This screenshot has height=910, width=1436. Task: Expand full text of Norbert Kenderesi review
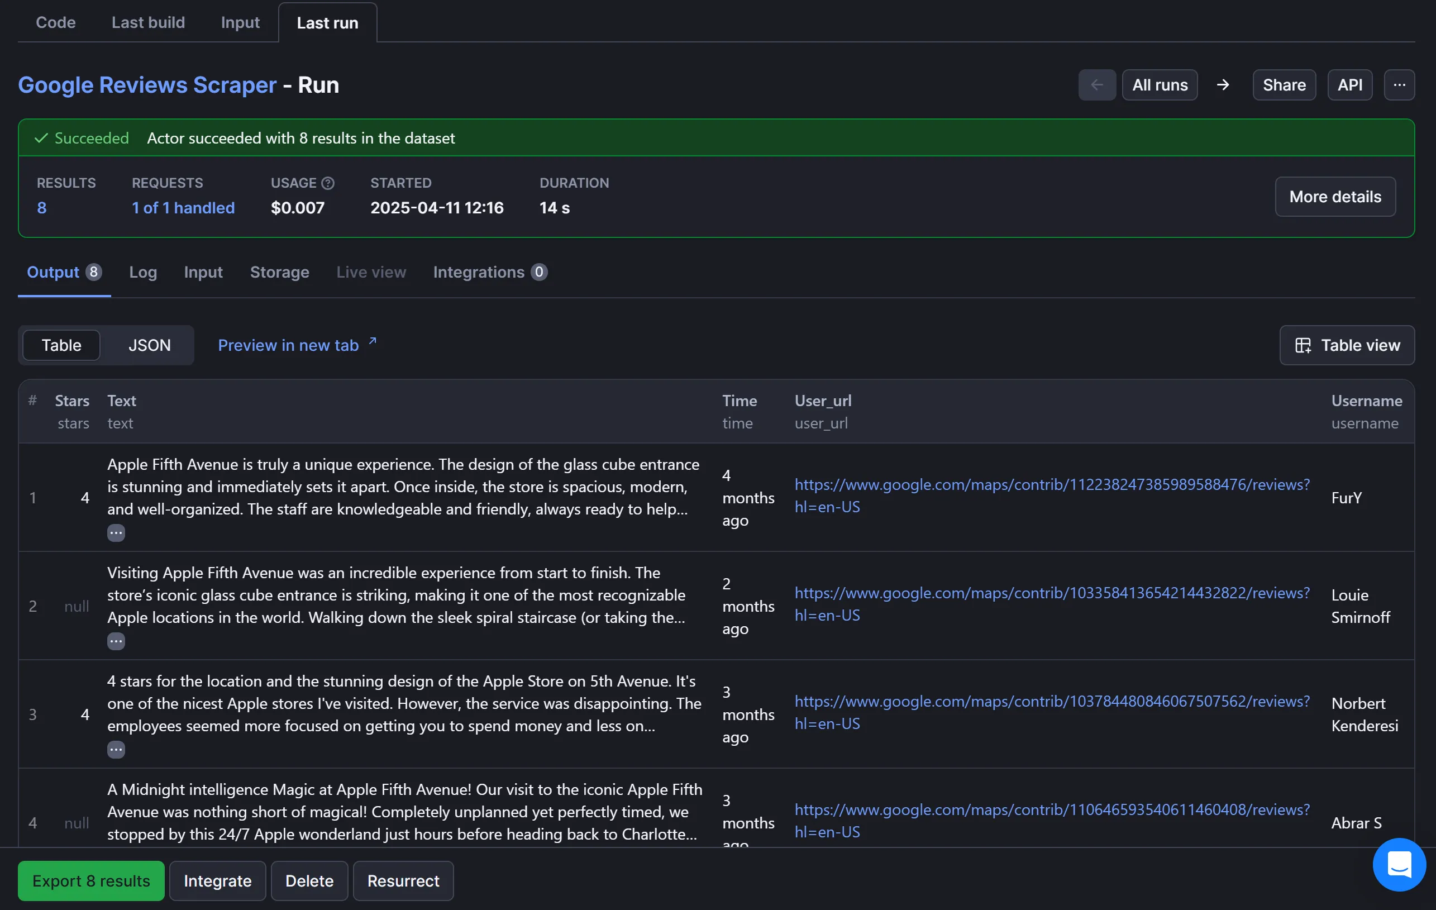116,750
